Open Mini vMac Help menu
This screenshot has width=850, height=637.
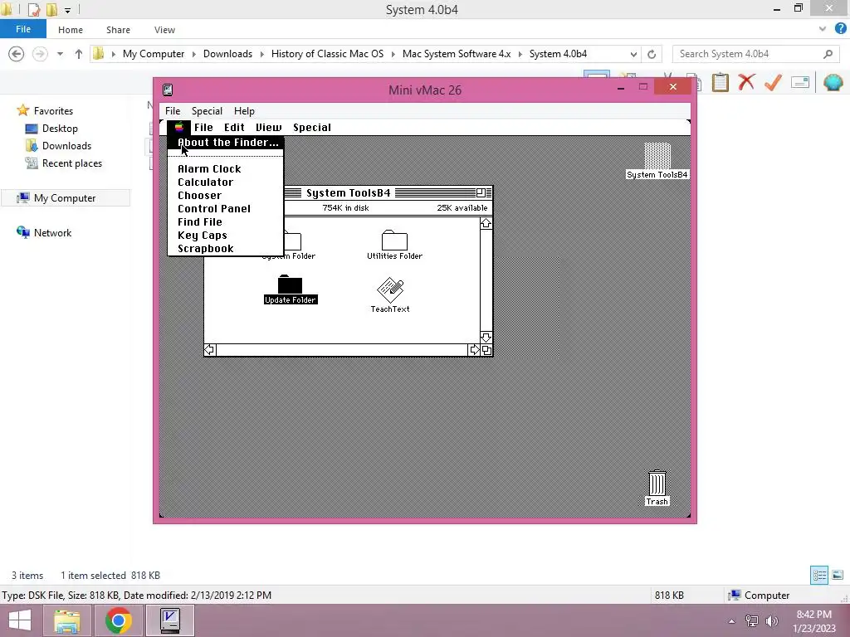pyautogui.click(x=244, y=110)
